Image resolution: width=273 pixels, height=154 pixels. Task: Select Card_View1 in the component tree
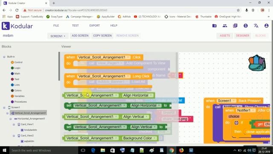coord(26,124)
